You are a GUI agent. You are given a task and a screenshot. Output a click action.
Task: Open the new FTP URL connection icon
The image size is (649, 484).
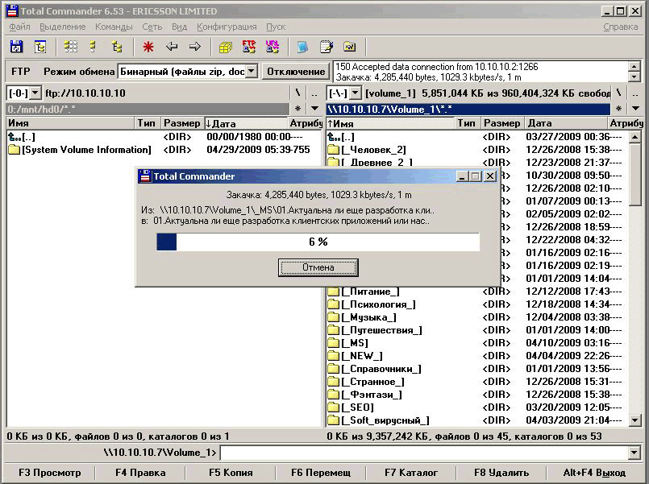coord(272,47)
